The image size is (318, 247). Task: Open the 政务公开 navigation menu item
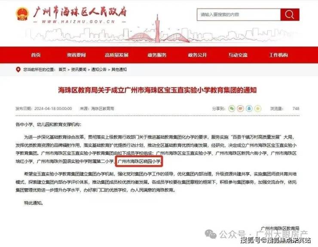coord(197,55)
